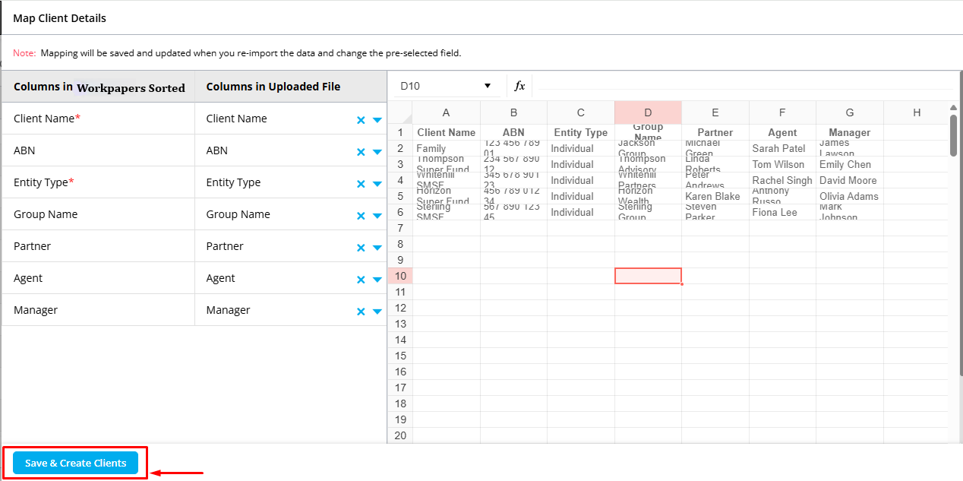Screen dimensions: 963x481
Task: Select cell containing Sarah Patel
Action: pos(781,149)
